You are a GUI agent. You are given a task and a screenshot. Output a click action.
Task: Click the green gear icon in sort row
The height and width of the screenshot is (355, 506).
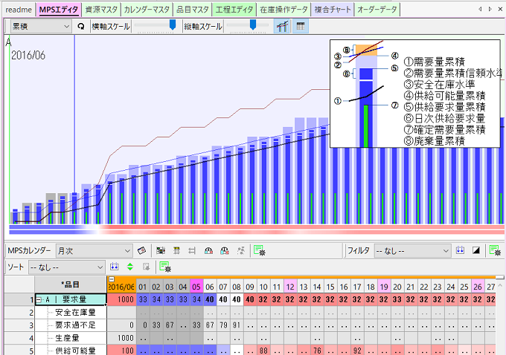tap(164, 266)
